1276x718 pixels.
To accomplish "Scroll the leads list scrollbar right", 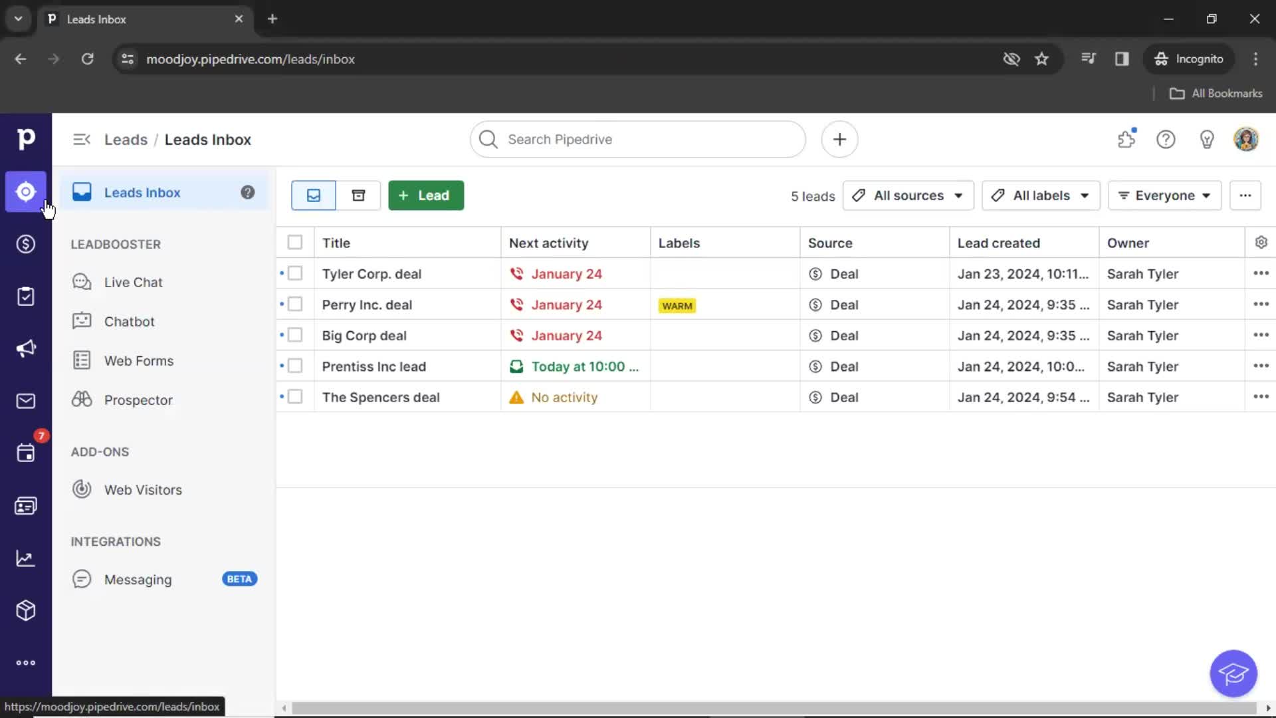I will coord(1268,707).
